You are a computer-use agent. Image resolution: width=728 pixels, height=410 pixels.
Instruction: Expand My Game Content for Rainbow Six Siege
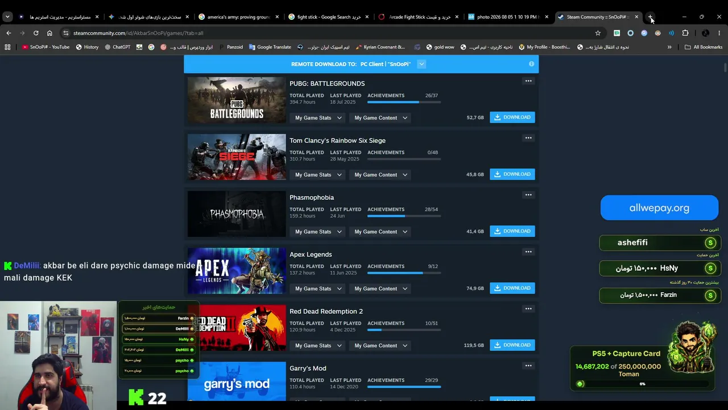click(x=380, y=175)
